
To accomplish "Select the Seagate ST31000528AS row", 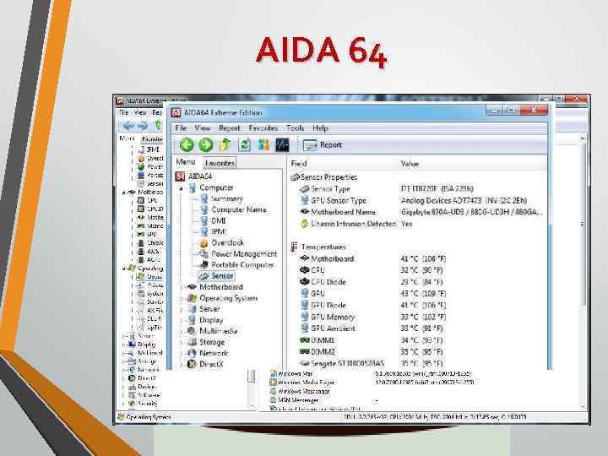I will coord(418,363).
